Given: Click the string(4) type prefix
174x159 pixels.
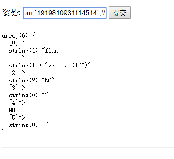Looking at the screenshot, I should (23, 51).
